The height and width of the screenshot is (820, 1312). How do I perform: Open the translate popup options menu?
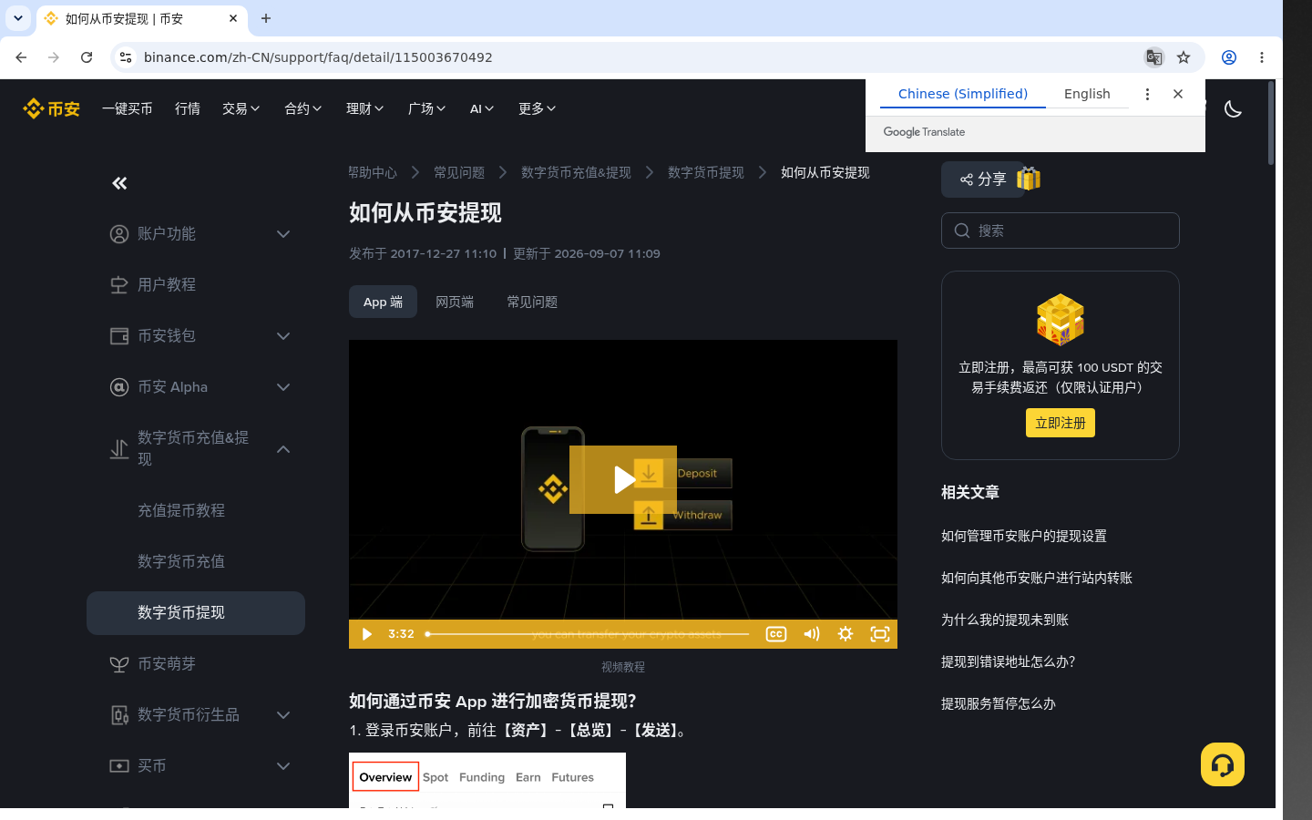pos(1147,94)
